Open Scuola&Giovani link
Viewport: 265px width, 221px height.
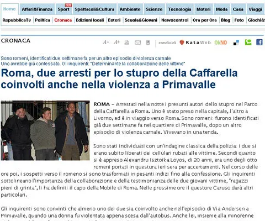tap(141, 20)
